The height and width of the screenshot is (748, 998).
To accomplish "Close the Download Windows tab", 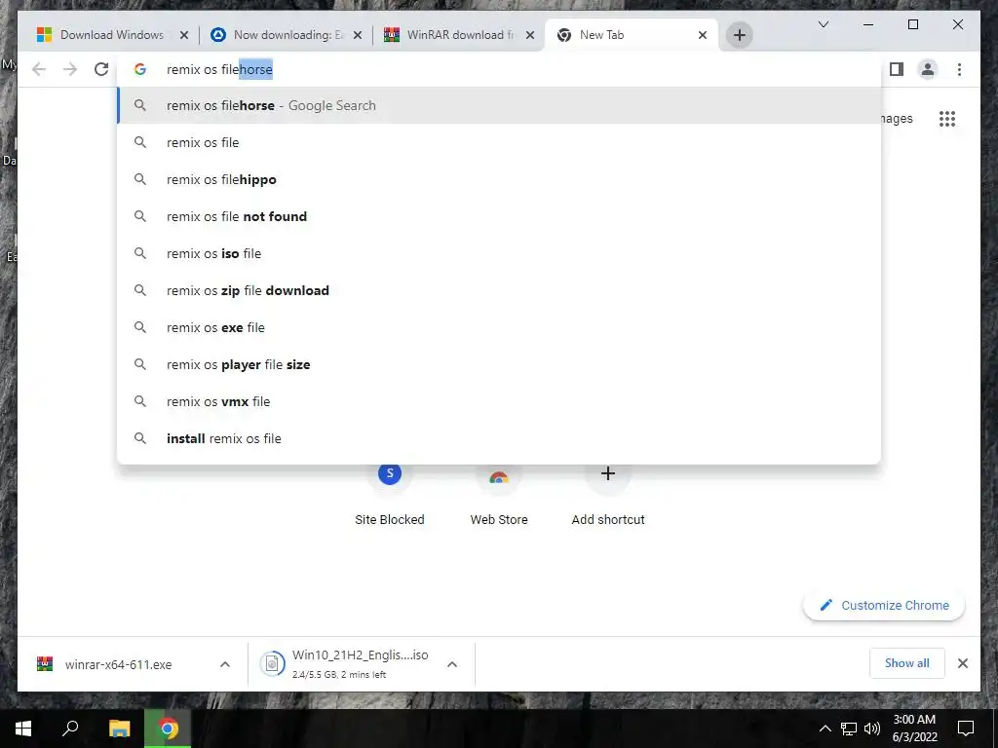I will (x=184, y=35).
